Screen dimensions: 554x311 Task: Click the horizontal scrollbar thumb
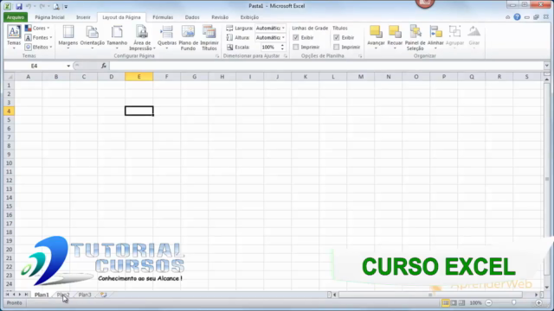click(430, 295)
